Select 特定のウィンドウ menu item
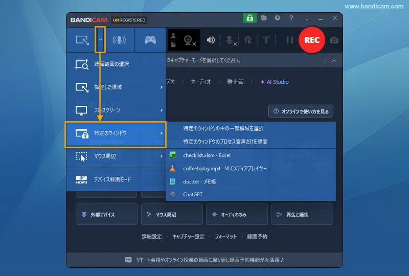Screen dimensions: 409x276 click(x=116, y=133)
